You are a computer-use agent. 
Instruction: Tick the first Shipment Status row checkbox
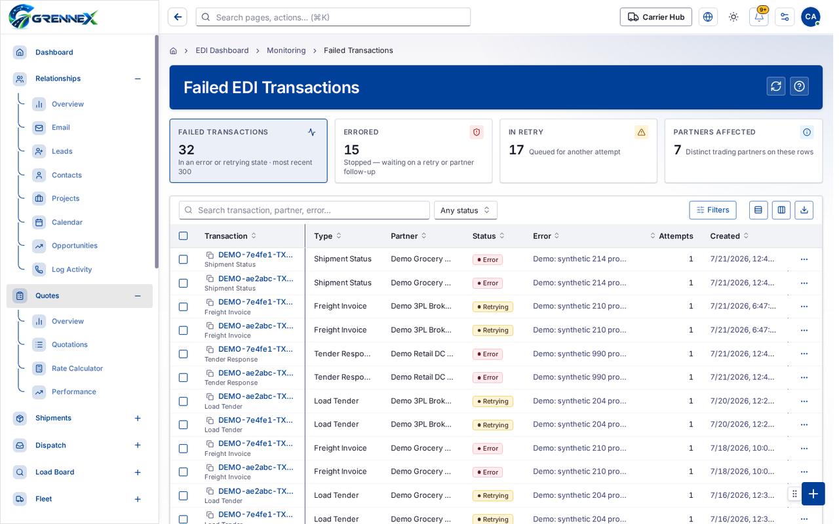(x=184, y=259)
